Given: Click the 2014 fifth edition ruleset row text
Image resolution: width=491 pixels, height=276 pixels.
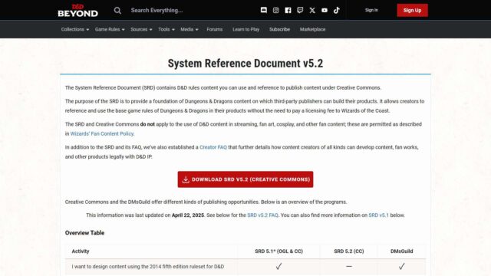Looking at the screenshot, I should coord(148,267).
